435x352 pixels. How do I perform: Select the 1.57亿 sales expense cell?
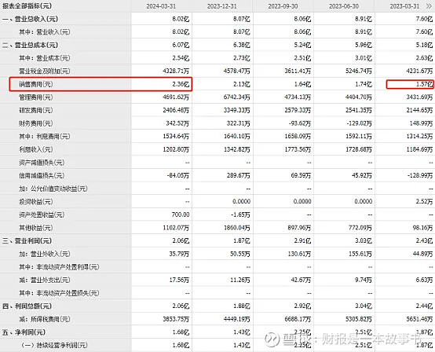tap(425, 84)
